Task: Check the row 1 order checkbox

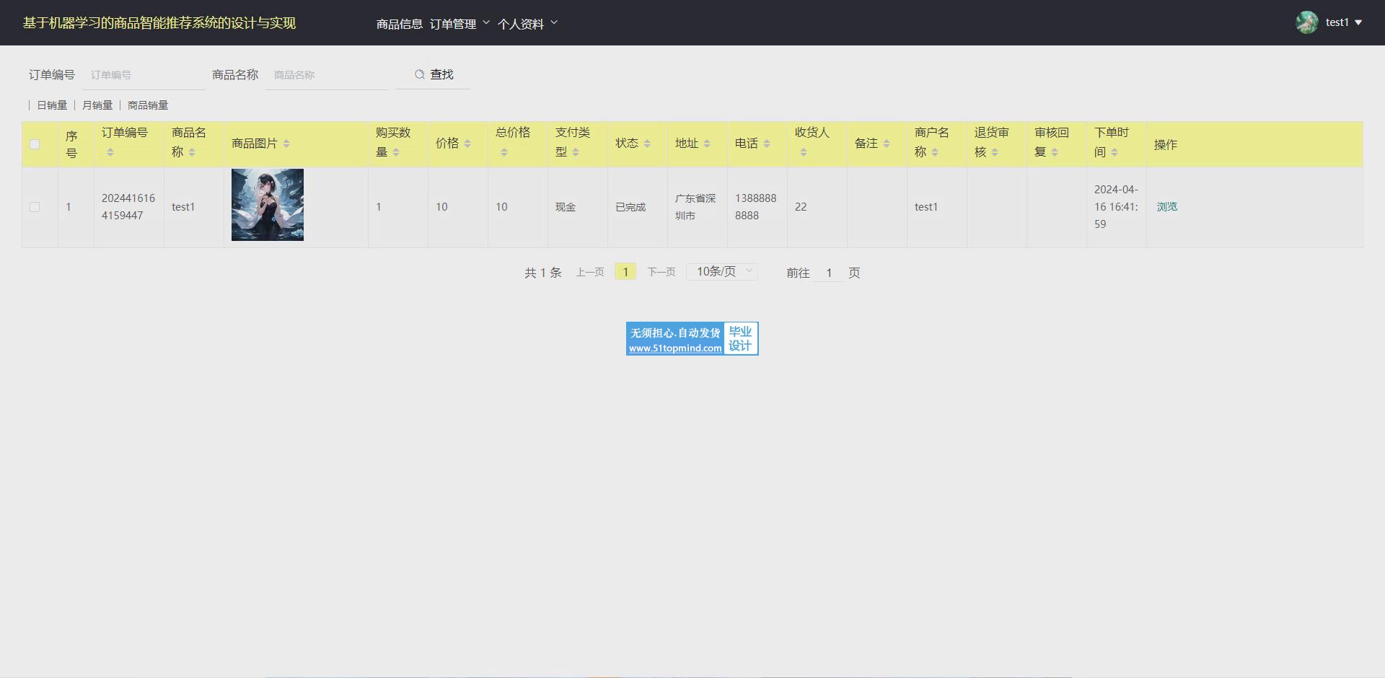Action: pyautogui.click(x=35, y=207)
